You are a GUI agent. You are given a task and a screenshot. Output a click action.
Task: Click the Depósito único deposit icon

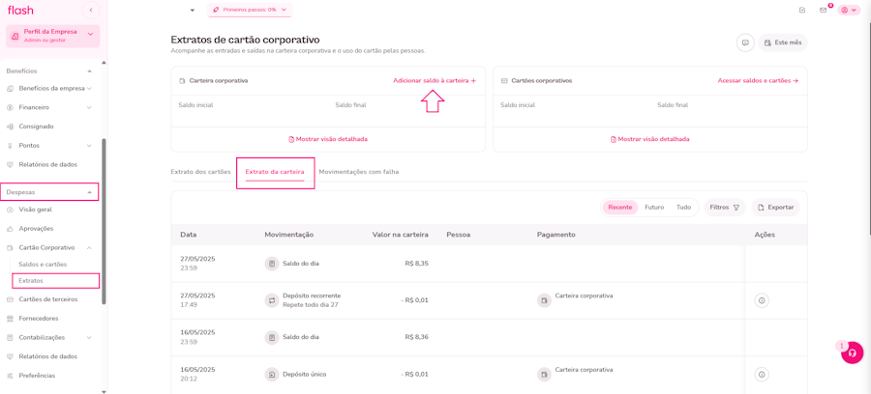pyautogui.click(x=272, y=375)
